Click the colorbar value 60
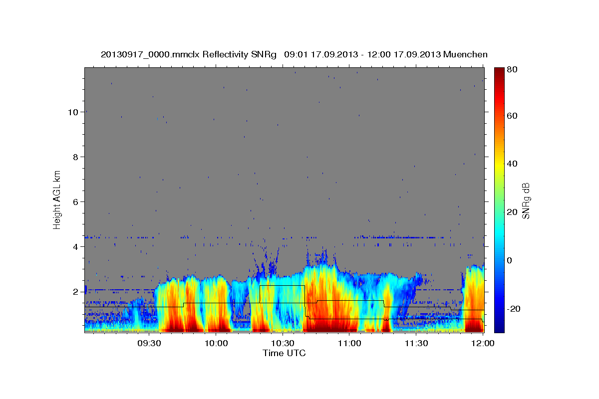Image resolution: width=599 pixels, height=399 pixels. 512,116
